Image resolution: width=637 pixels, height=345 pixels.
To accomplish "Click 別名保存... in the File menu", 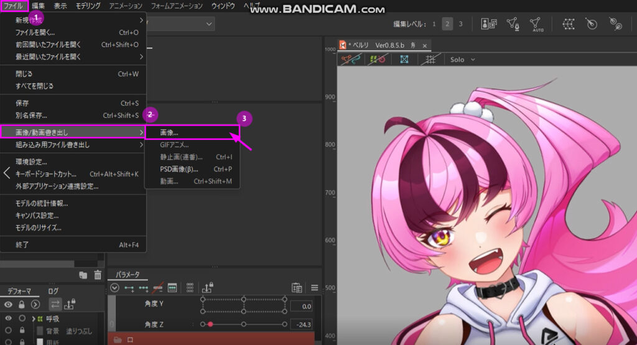I will tap(31, 115).
